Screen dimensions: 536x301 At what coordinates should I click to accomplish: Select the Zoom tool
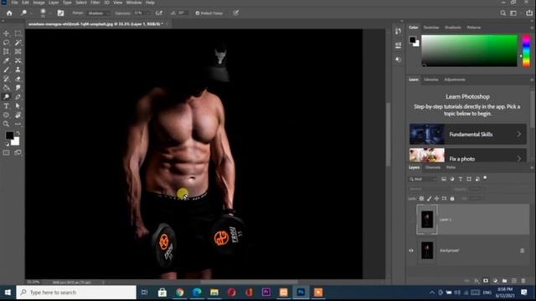tap(6, 124)
